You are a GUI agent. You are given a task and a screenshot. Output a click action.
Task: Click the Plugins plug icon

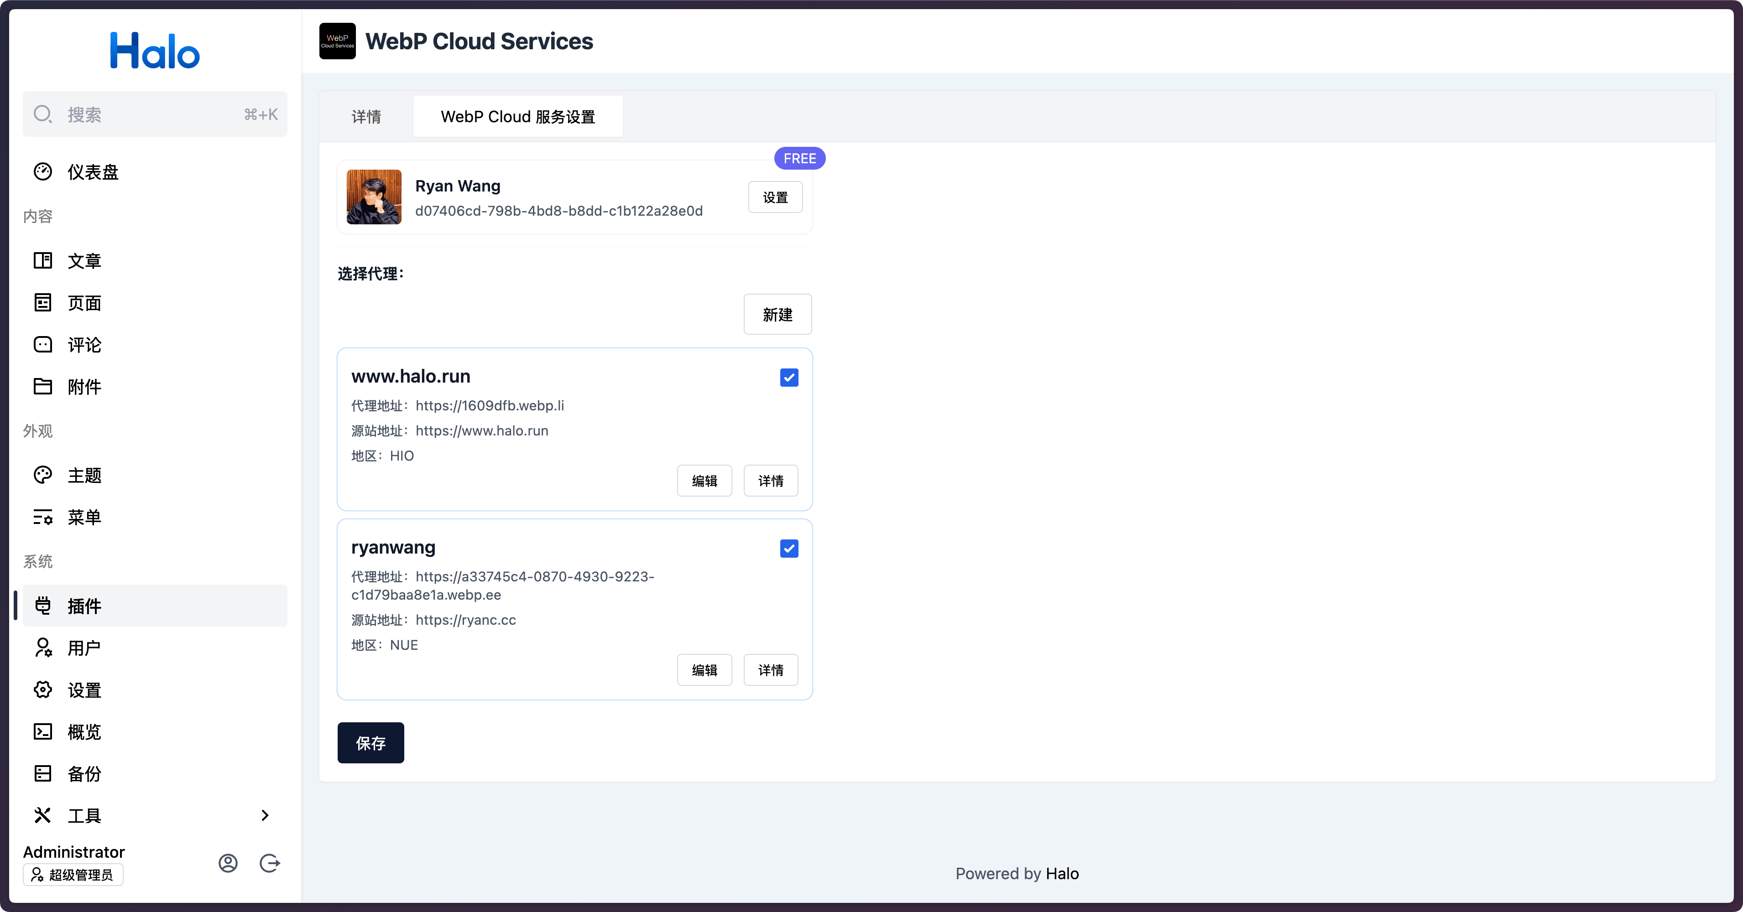[42, 606]
